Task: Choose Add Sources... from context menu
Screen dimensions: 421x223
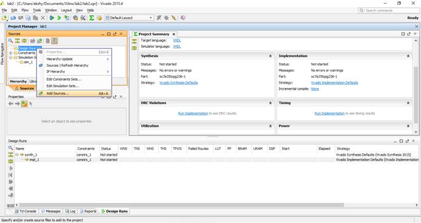Action: pyautogui.click(x=74, y=93)
